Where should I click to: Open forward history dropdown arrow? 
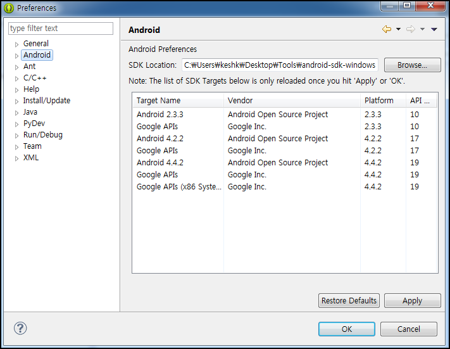422,29
